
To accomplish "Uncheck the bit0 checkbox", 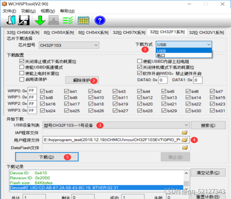I will 42,91.
